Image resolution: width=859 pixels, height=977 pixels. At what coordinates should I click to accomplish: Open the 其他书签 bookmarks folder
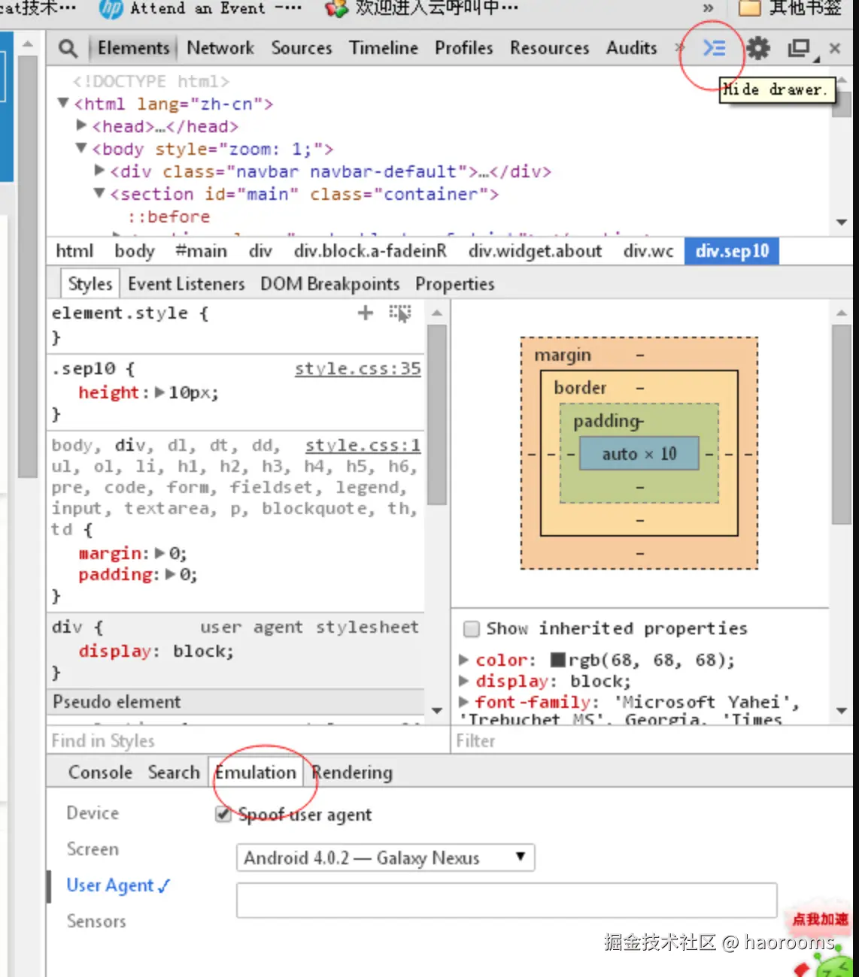(790, 8)
